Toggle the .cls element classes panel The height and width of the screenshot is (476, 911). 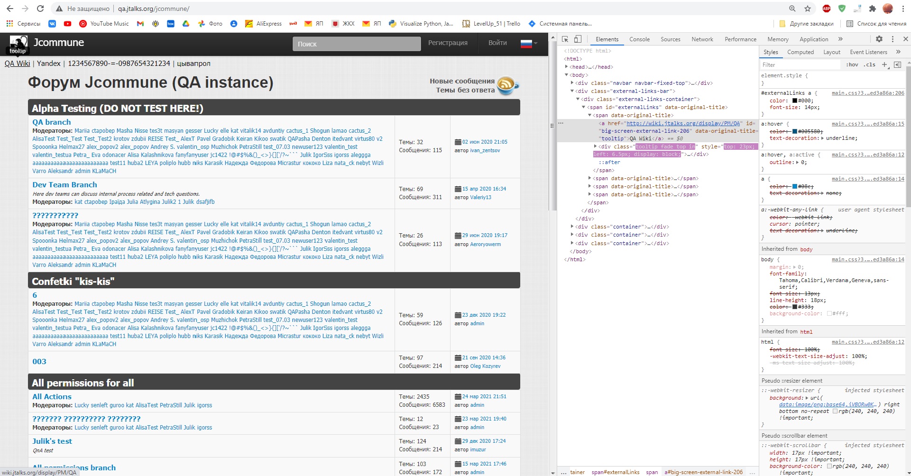click(x=869, y=64)
